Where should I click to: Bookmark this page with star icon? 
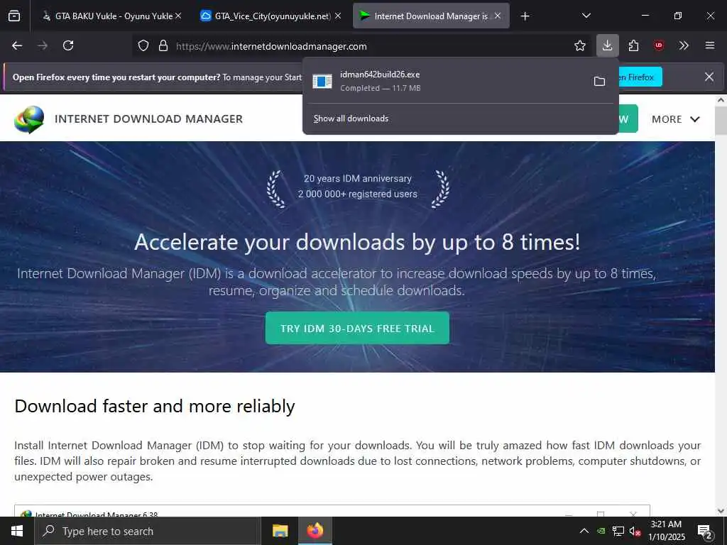579,46
